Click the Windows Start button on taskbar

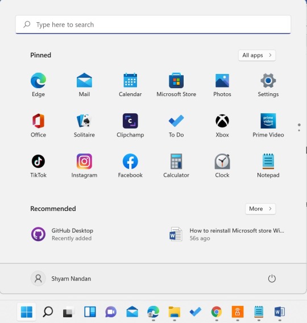(x=27, y=312)
